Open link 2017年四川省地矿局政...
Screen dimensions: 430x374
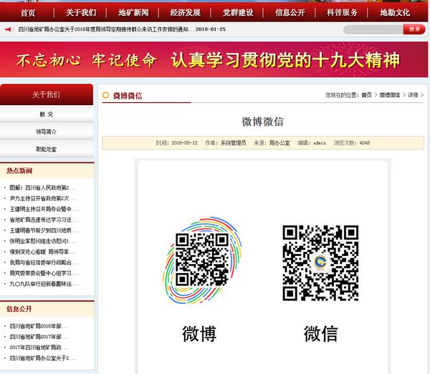click(x=39, y=348)
